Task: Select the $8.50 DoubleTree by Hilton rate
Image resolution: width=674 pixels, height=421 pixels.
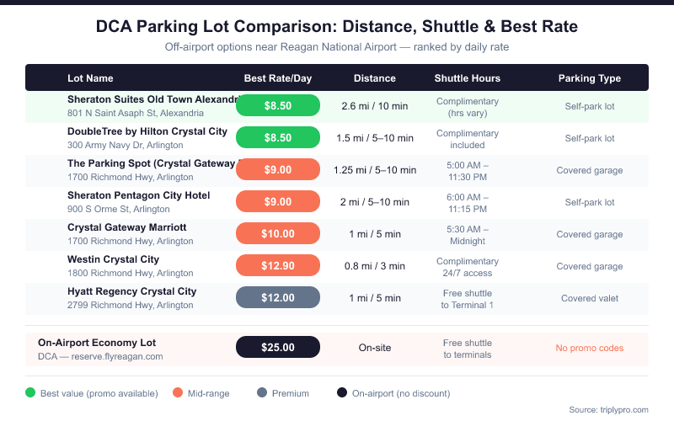Action: (x=278, y=137)
